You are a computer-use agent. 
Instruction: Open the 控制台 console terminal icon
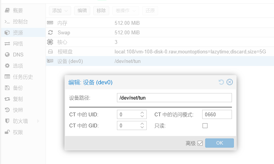[7, 22]
